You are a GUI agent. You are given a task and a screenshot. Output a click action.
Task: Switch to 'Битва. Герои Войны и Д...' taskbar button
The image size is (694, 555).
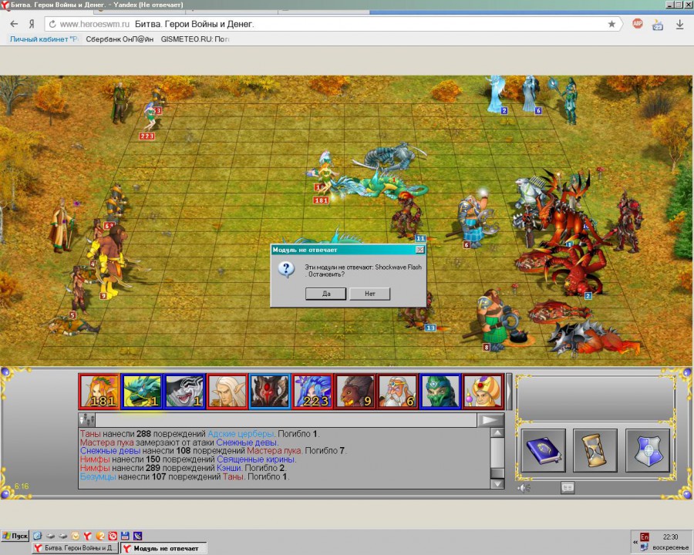point(76,548)
